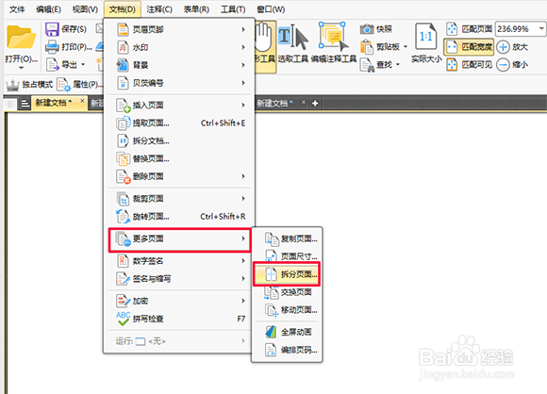
Task: Enable exclusive mode crown icon
Action: point(12,85)
